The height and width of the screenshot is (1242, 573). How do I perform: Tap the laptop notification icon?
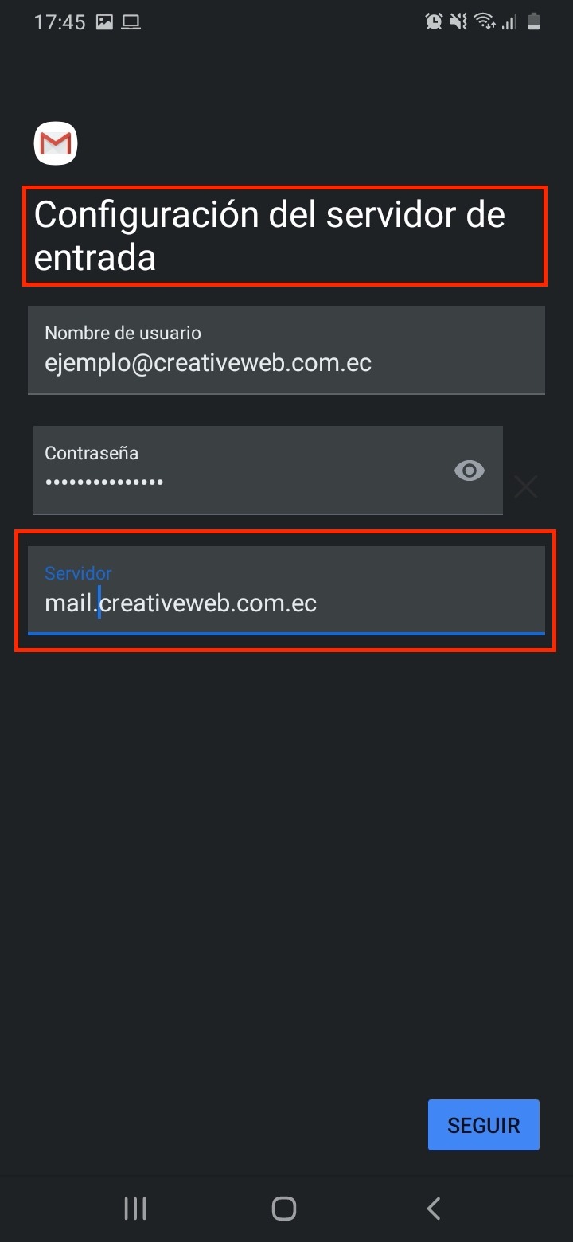pos(131,22)
